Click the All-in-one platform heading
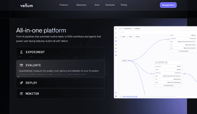 [x=41, y=30]
